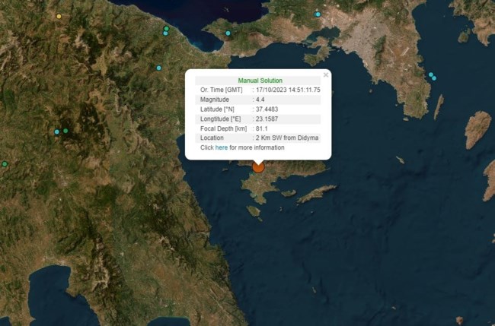
Task: Select the large orange earthquake marker
Action: (258, 167)
